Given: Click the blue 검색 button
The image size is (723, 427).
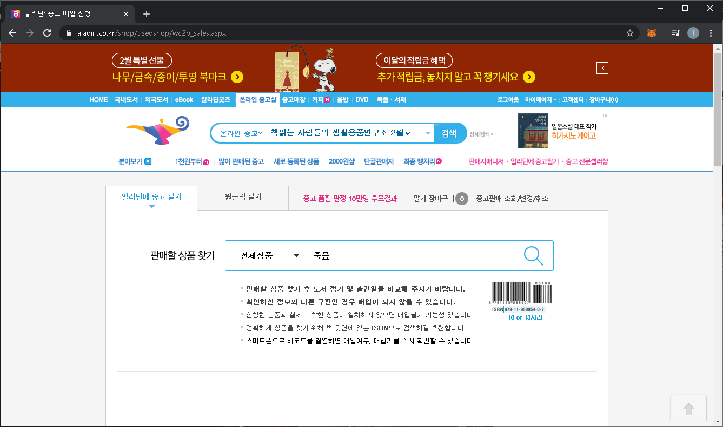Looking at the screenshot, I should 449,133.
